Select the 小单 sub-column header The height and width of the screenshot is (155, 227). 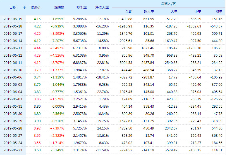(x=197, y=11)
